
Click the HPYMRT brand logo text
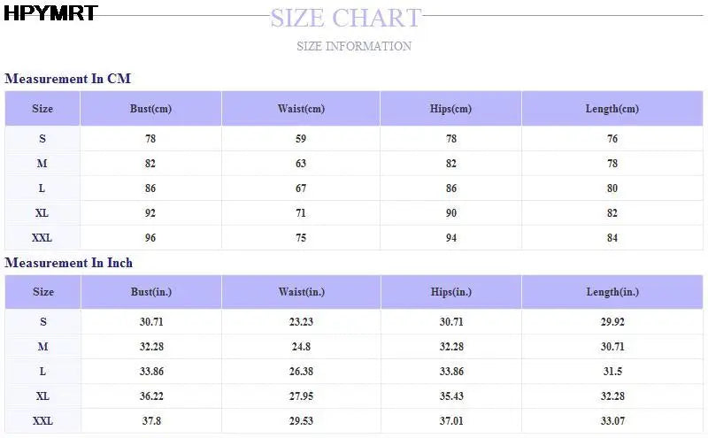50,13
